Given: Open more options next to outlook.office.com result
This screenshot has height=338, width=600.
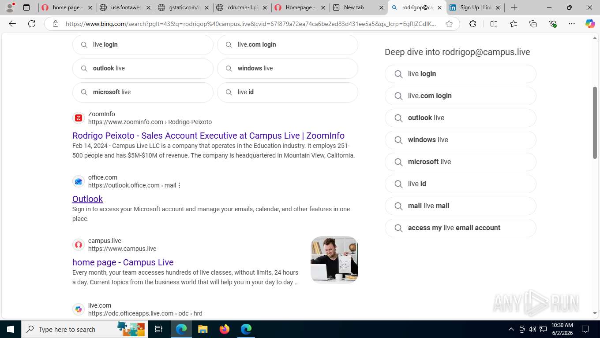Looking at the screenshot, I should tap(180, 185).
